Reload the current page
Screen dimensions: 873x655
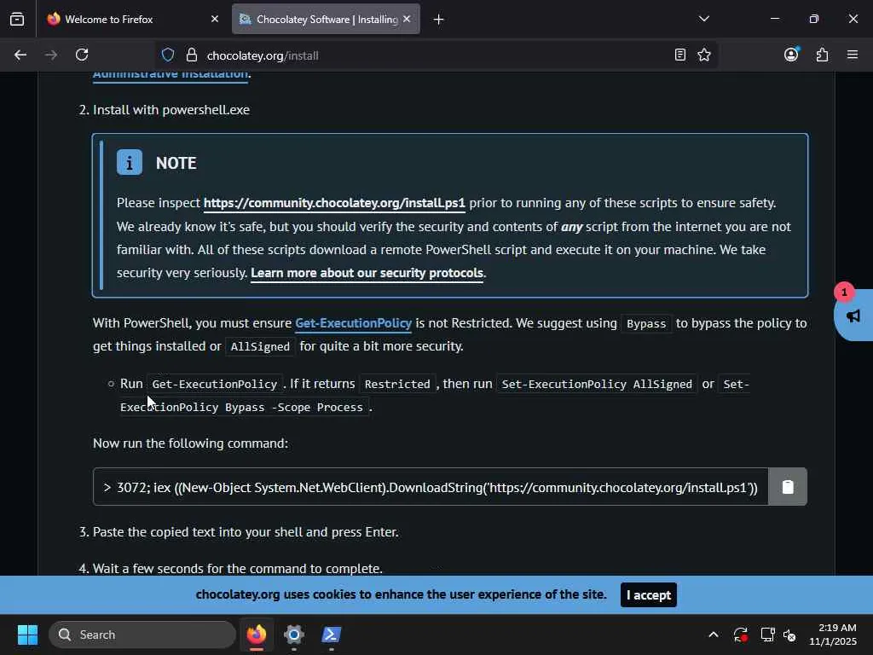pos(82,55)
